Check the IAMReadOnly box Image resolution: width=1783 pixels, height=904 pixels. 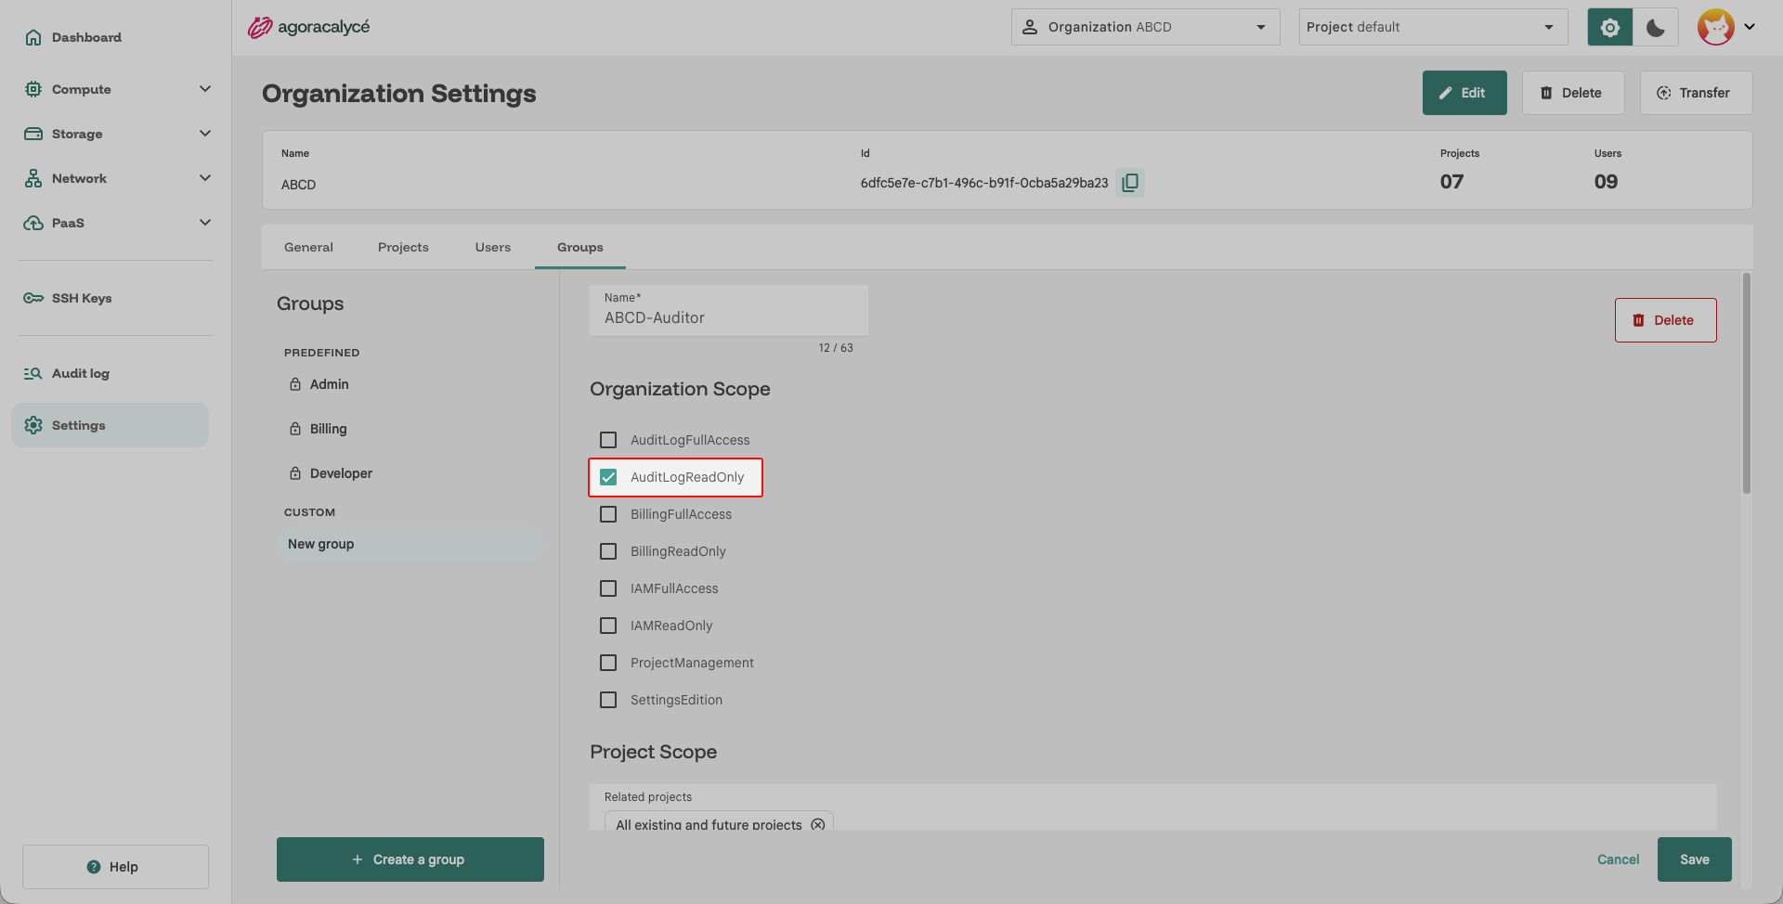tap(608, 626)
